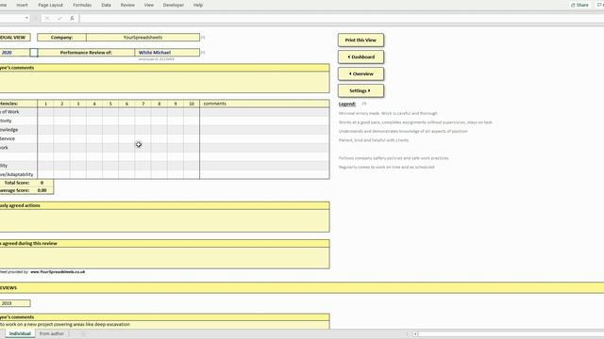Image resolution: width=604 pixels, height=339 pixels.
Task: Open the Review ribbon tab
Action: [127, 5]
